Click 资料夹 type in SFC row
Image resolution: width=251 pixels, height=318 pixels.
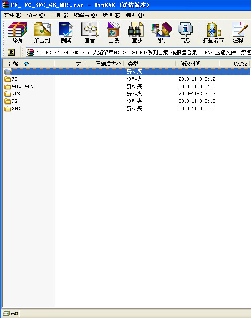point(134,108)
